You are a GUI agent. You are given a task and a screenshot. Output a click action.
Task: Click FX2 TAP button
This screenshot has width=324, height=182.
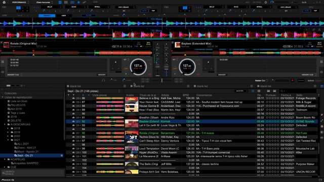315,11
